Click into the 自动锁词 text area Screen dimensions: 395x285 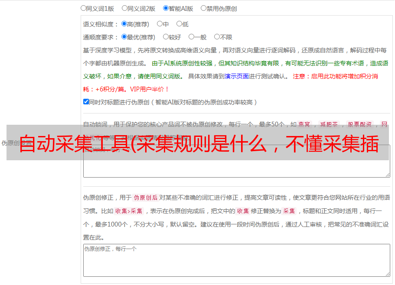pos(237,161)
